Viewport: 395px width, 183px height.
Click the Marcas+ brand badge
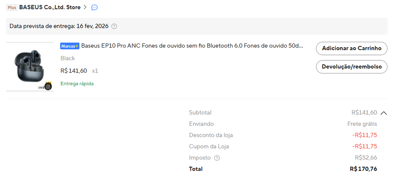(70, 46)
